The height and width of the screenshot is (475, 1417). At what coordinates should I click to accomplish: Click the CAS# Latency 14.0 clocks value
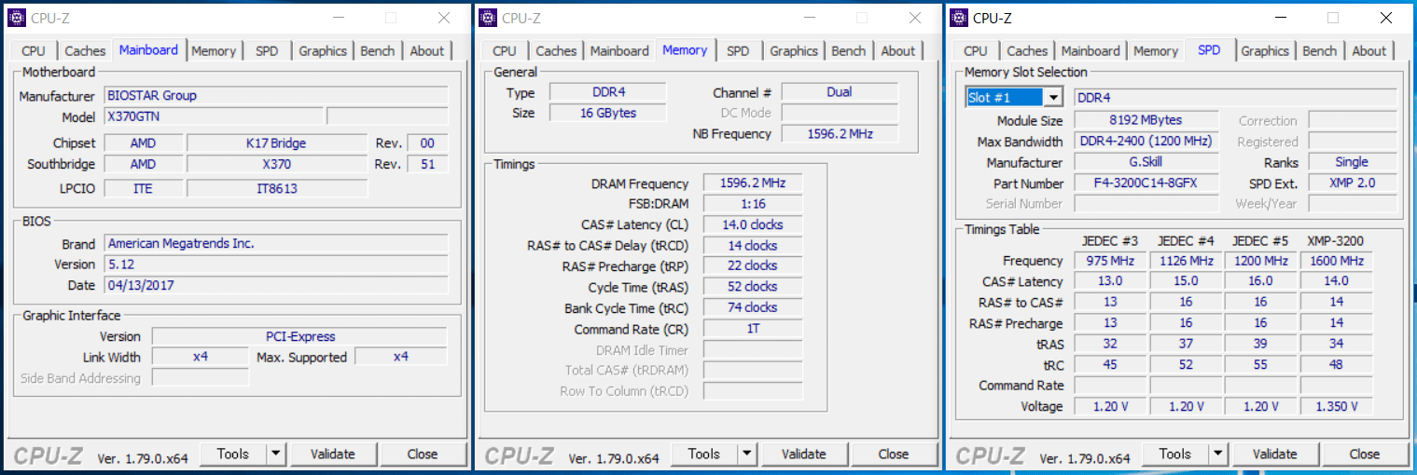click(752, 224)
